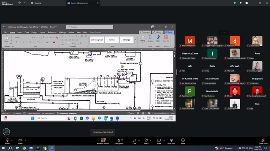Start Zoom Video camera
Viewport: 270px width, 151px height.
(20, 141)
